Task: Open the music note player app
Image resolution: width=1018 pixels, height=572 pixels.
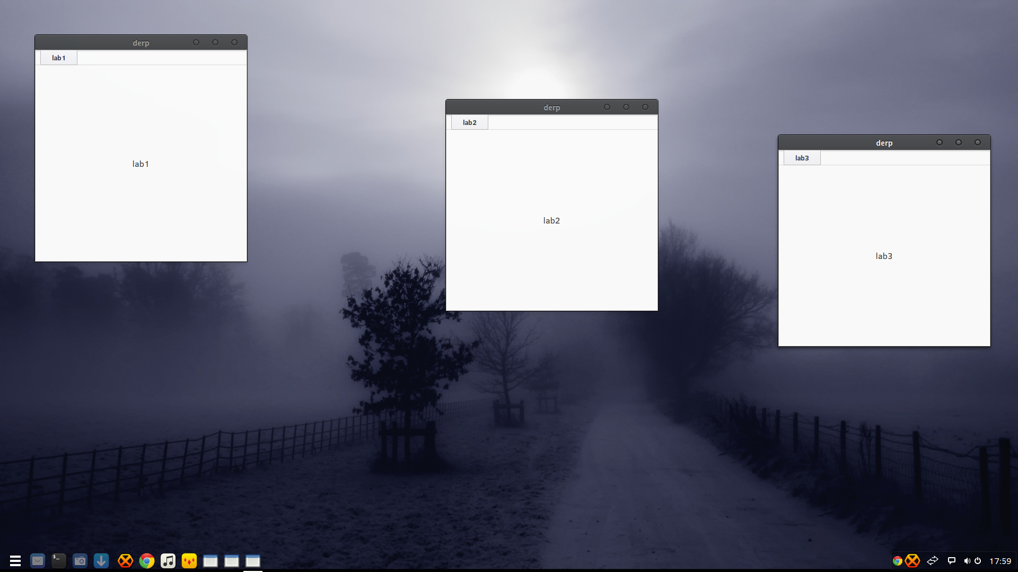Action: (168, 560)
